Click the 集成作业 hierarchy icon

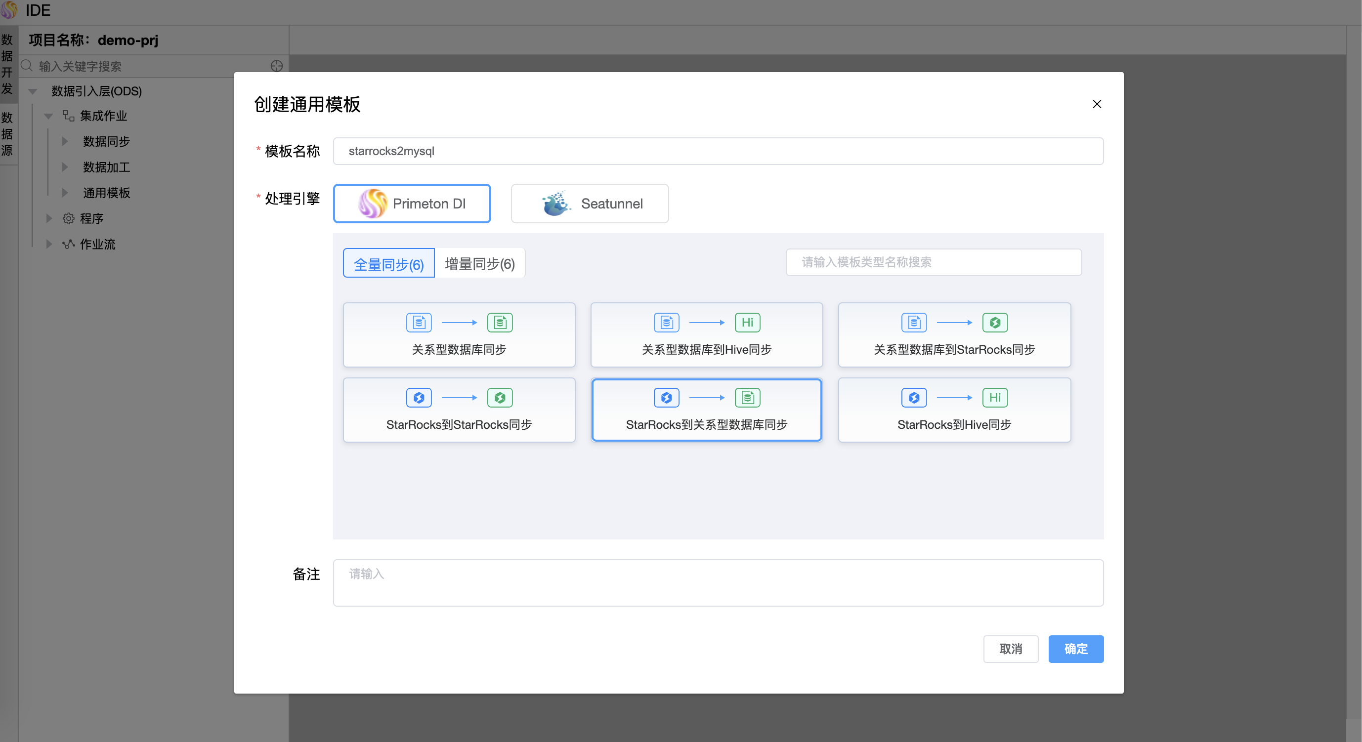68,116
